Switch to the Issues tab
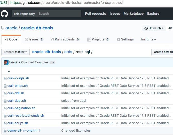This screenshot has width=173, height=135. click(x=34, y=39)
